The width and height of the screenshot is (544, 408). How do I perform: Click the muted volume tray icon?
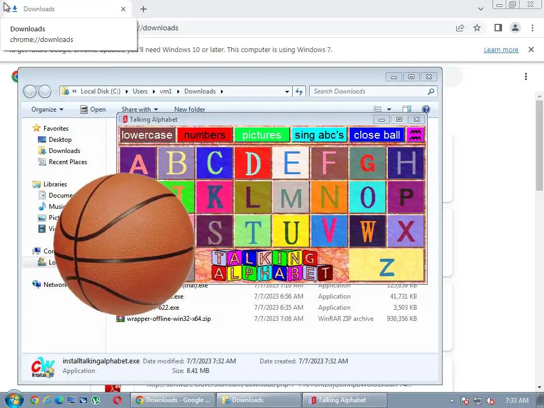tap(490, 401)
